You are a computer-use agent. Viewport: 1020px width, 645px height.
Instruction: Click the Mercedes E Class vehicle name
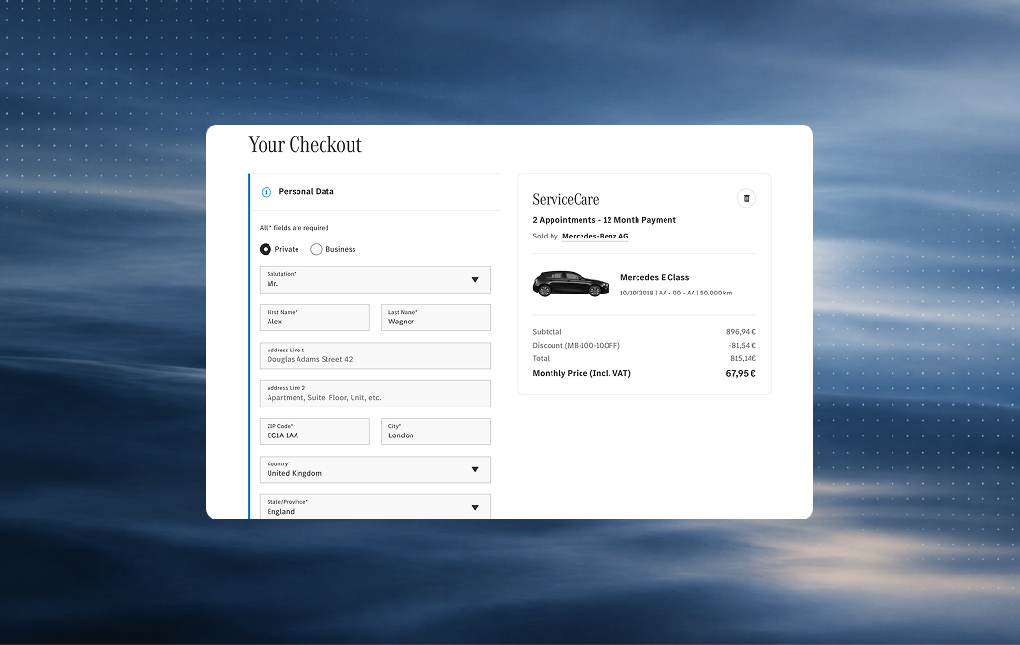[655, 278]
